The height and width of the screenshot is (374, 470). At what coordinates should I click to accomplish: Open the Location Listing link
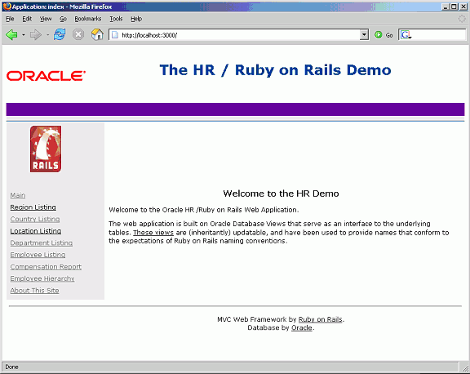tap(36, 231)
